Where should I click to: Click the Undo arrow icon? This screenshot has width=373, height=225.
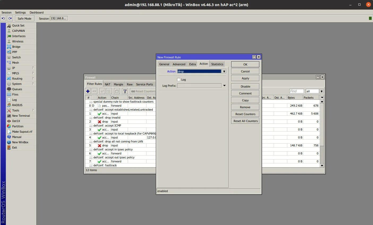3,19
